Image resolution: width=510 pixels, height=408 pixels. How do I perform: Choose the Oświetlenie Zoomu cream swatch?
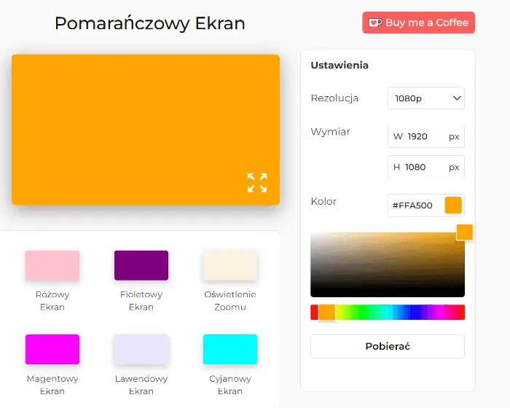pos(230,266)
